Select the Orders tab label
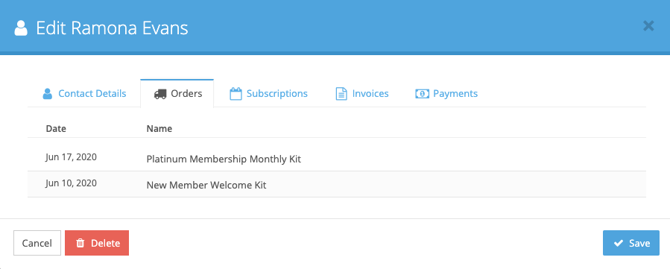This screenshot has width=670, height=269. coord(186,93)
